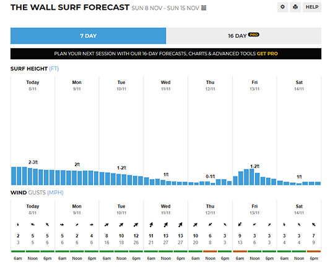
Task: Click Thursday's 6pm wind direction arrow
Action: (x=225, y=225)
